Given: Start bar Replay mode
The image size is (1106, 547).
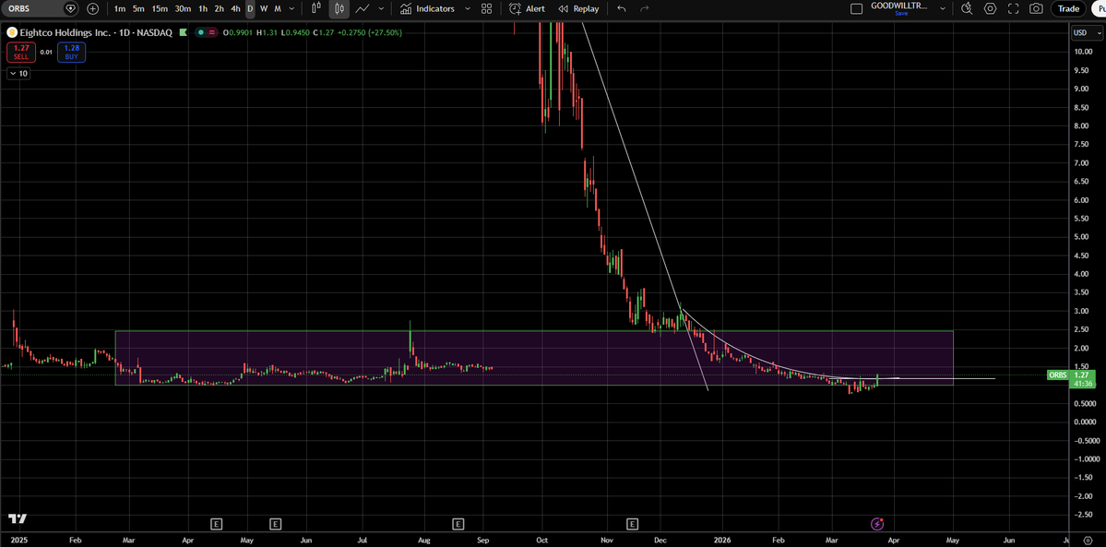Looking at the screenshot, I should point(578,8).
